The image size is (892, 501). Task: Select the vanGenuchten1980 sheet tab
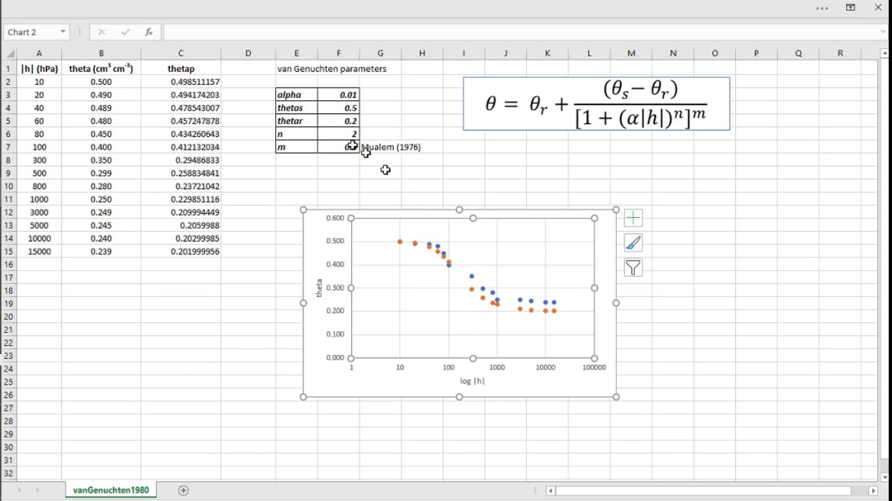point(111,491)
